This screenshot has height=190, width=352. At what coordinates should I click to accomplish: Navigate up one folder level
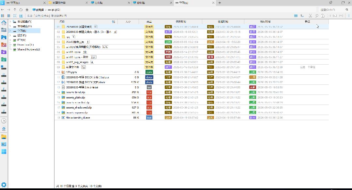pos(15,10)
